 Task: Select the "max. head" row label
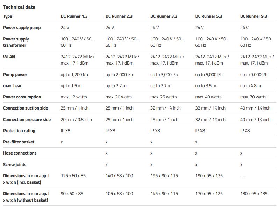(x=13, y=86)
